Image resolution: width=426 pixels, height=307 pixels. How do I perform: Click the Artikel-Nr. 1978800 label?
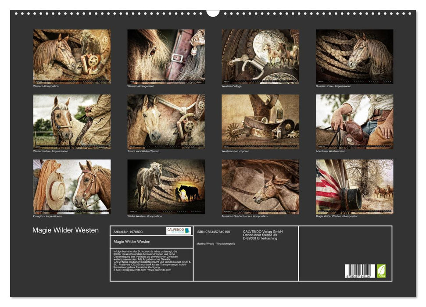tap(128, 232)
